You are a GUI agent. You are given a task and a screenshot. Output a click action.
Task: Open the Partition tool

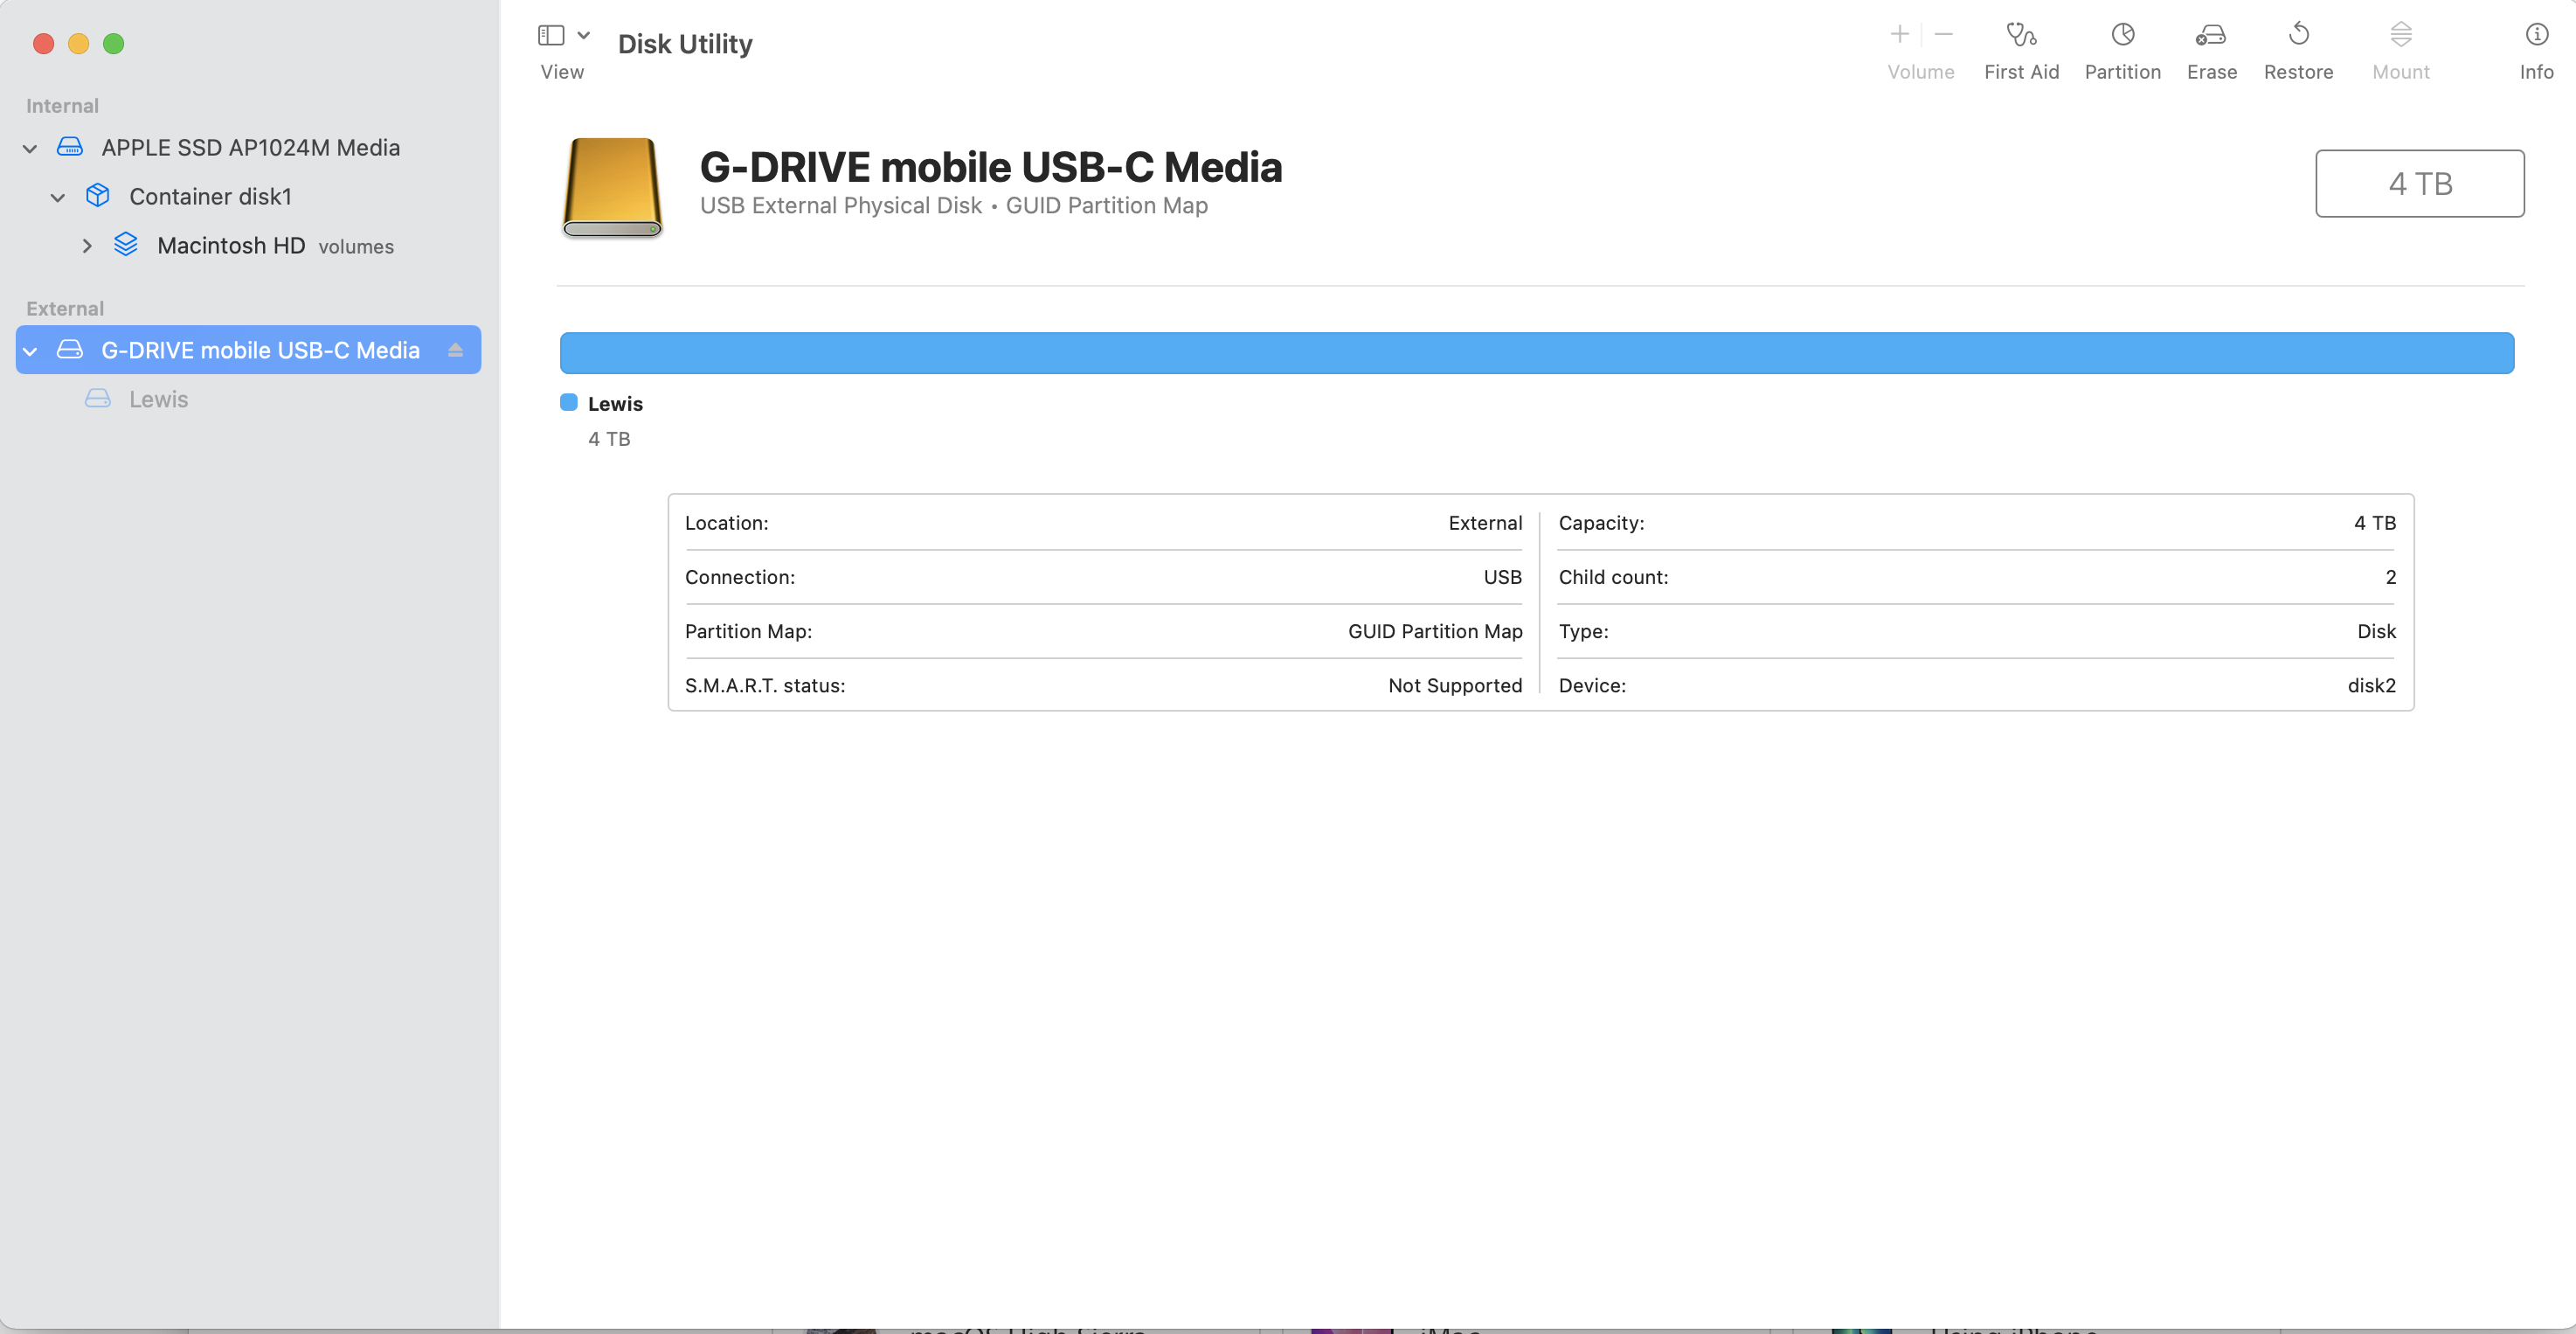(2122, 35)
